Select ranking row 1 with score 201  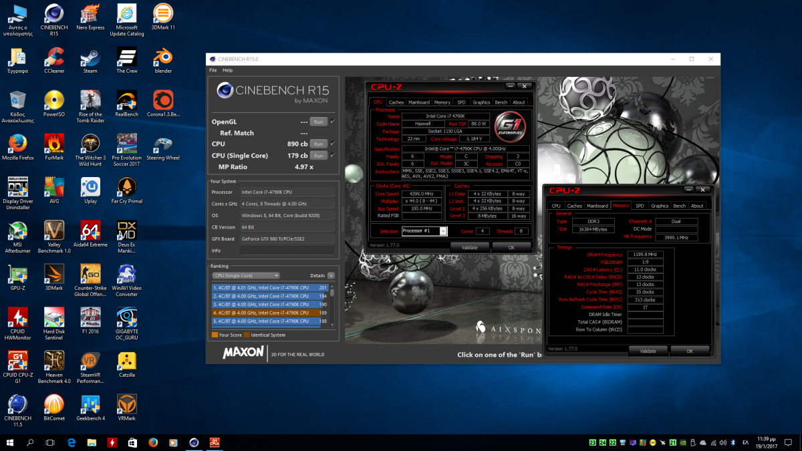tap(270, 287)
